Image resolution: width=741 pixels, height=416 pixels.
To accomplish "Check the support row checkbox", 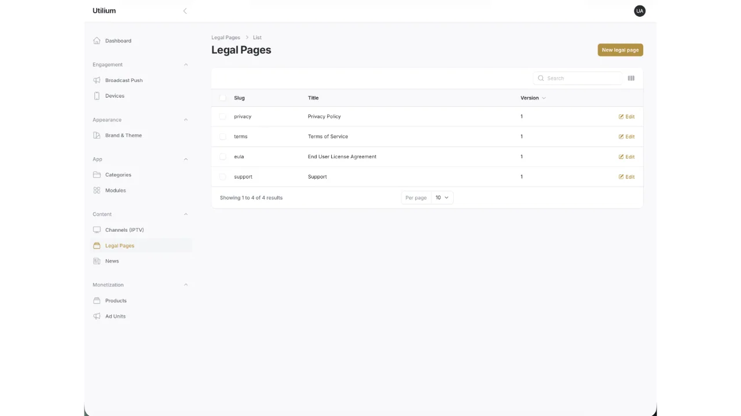I will coord(223,177).
